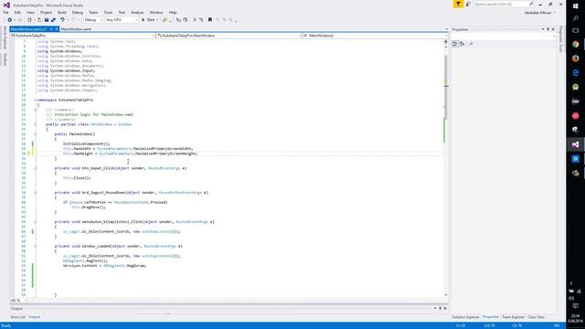Viewport: 585px width, 329px height.
Task: Click the Undo toolbar icon
Action: pos(62,20)
